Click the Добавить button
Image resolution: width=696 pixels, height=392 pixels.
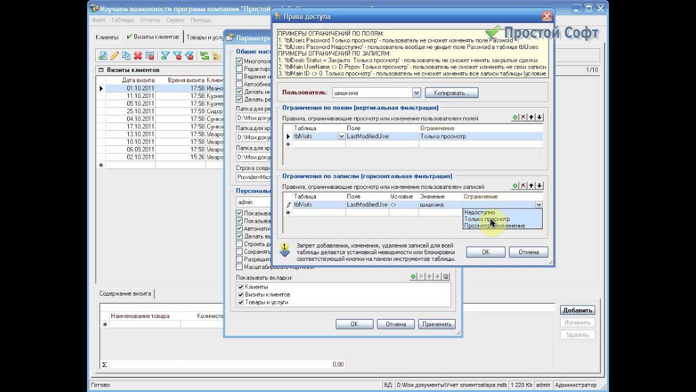[577, 310]
